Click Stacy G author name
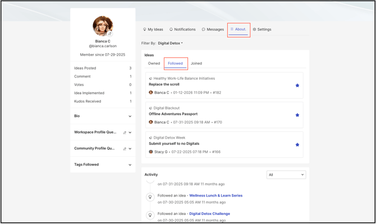 pos(161,152)
